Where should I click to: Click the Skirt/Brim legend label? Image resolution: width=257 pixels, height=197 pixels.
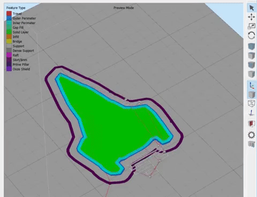pyautogui.click(x=20, y=60)
